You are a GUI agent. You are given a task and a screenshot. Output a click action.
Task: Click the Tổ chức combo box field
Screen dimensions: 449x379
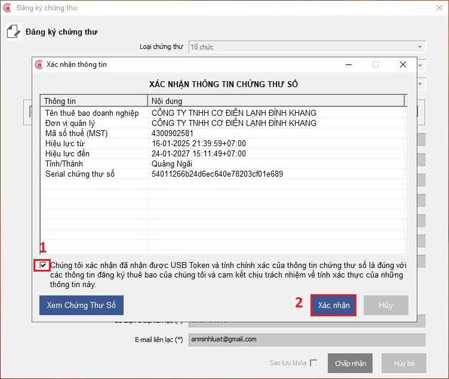(307, 47)
